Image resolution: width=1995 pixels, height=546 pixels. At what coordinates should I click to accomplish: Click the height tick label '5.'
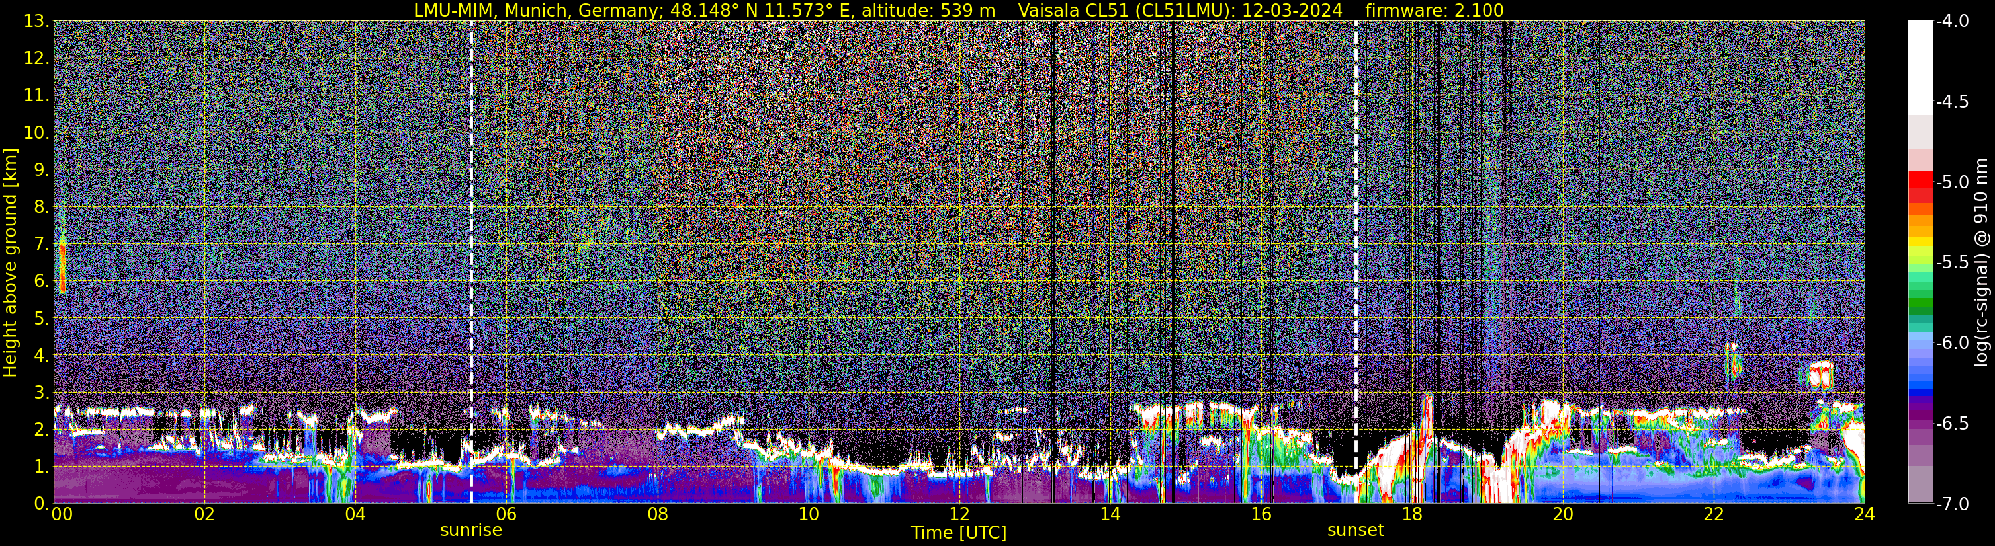coord(40,319)
